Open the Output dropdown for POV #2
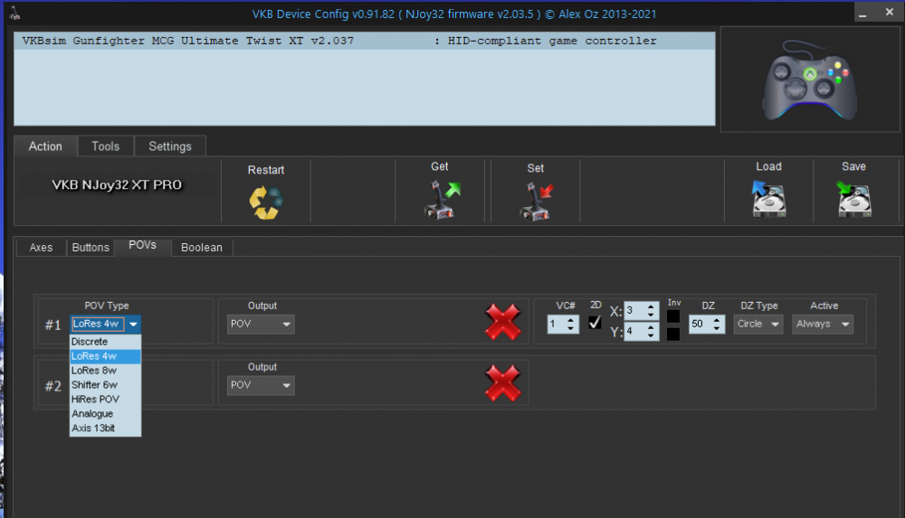This screenshot has width=905, height=518. [x=261, y=385]
